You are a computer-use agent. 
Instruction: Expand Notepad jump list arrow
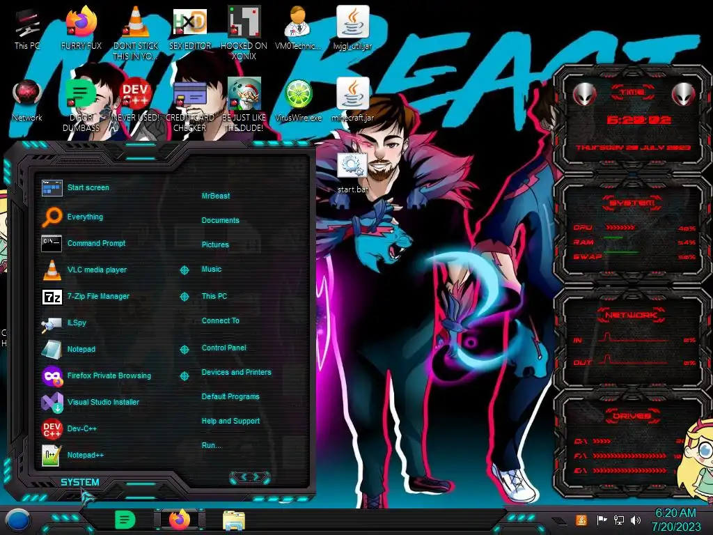(x=184, y=350)
